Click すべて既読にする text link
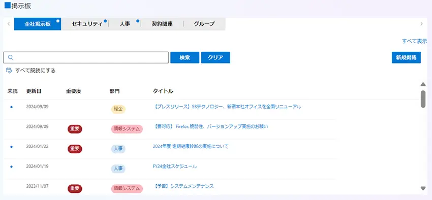Screen dimensions: 432x200 pyautogui.click(x=35, y=71)
